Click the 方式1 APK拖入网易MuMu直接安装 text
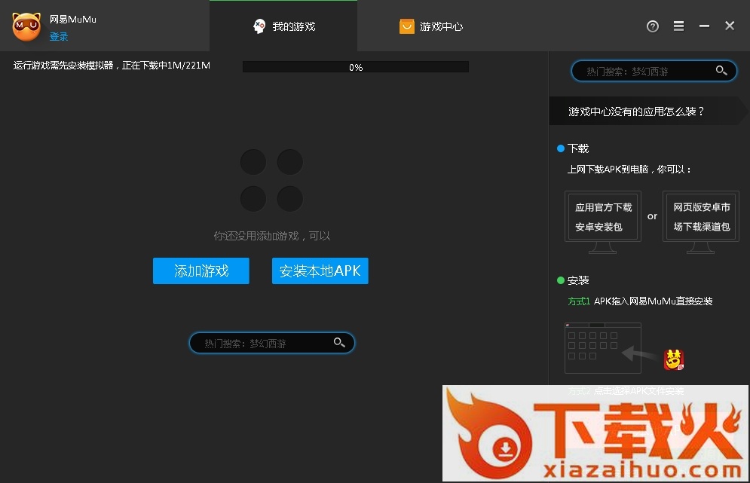The image size is (750, 483). click(x=640, y=301)
